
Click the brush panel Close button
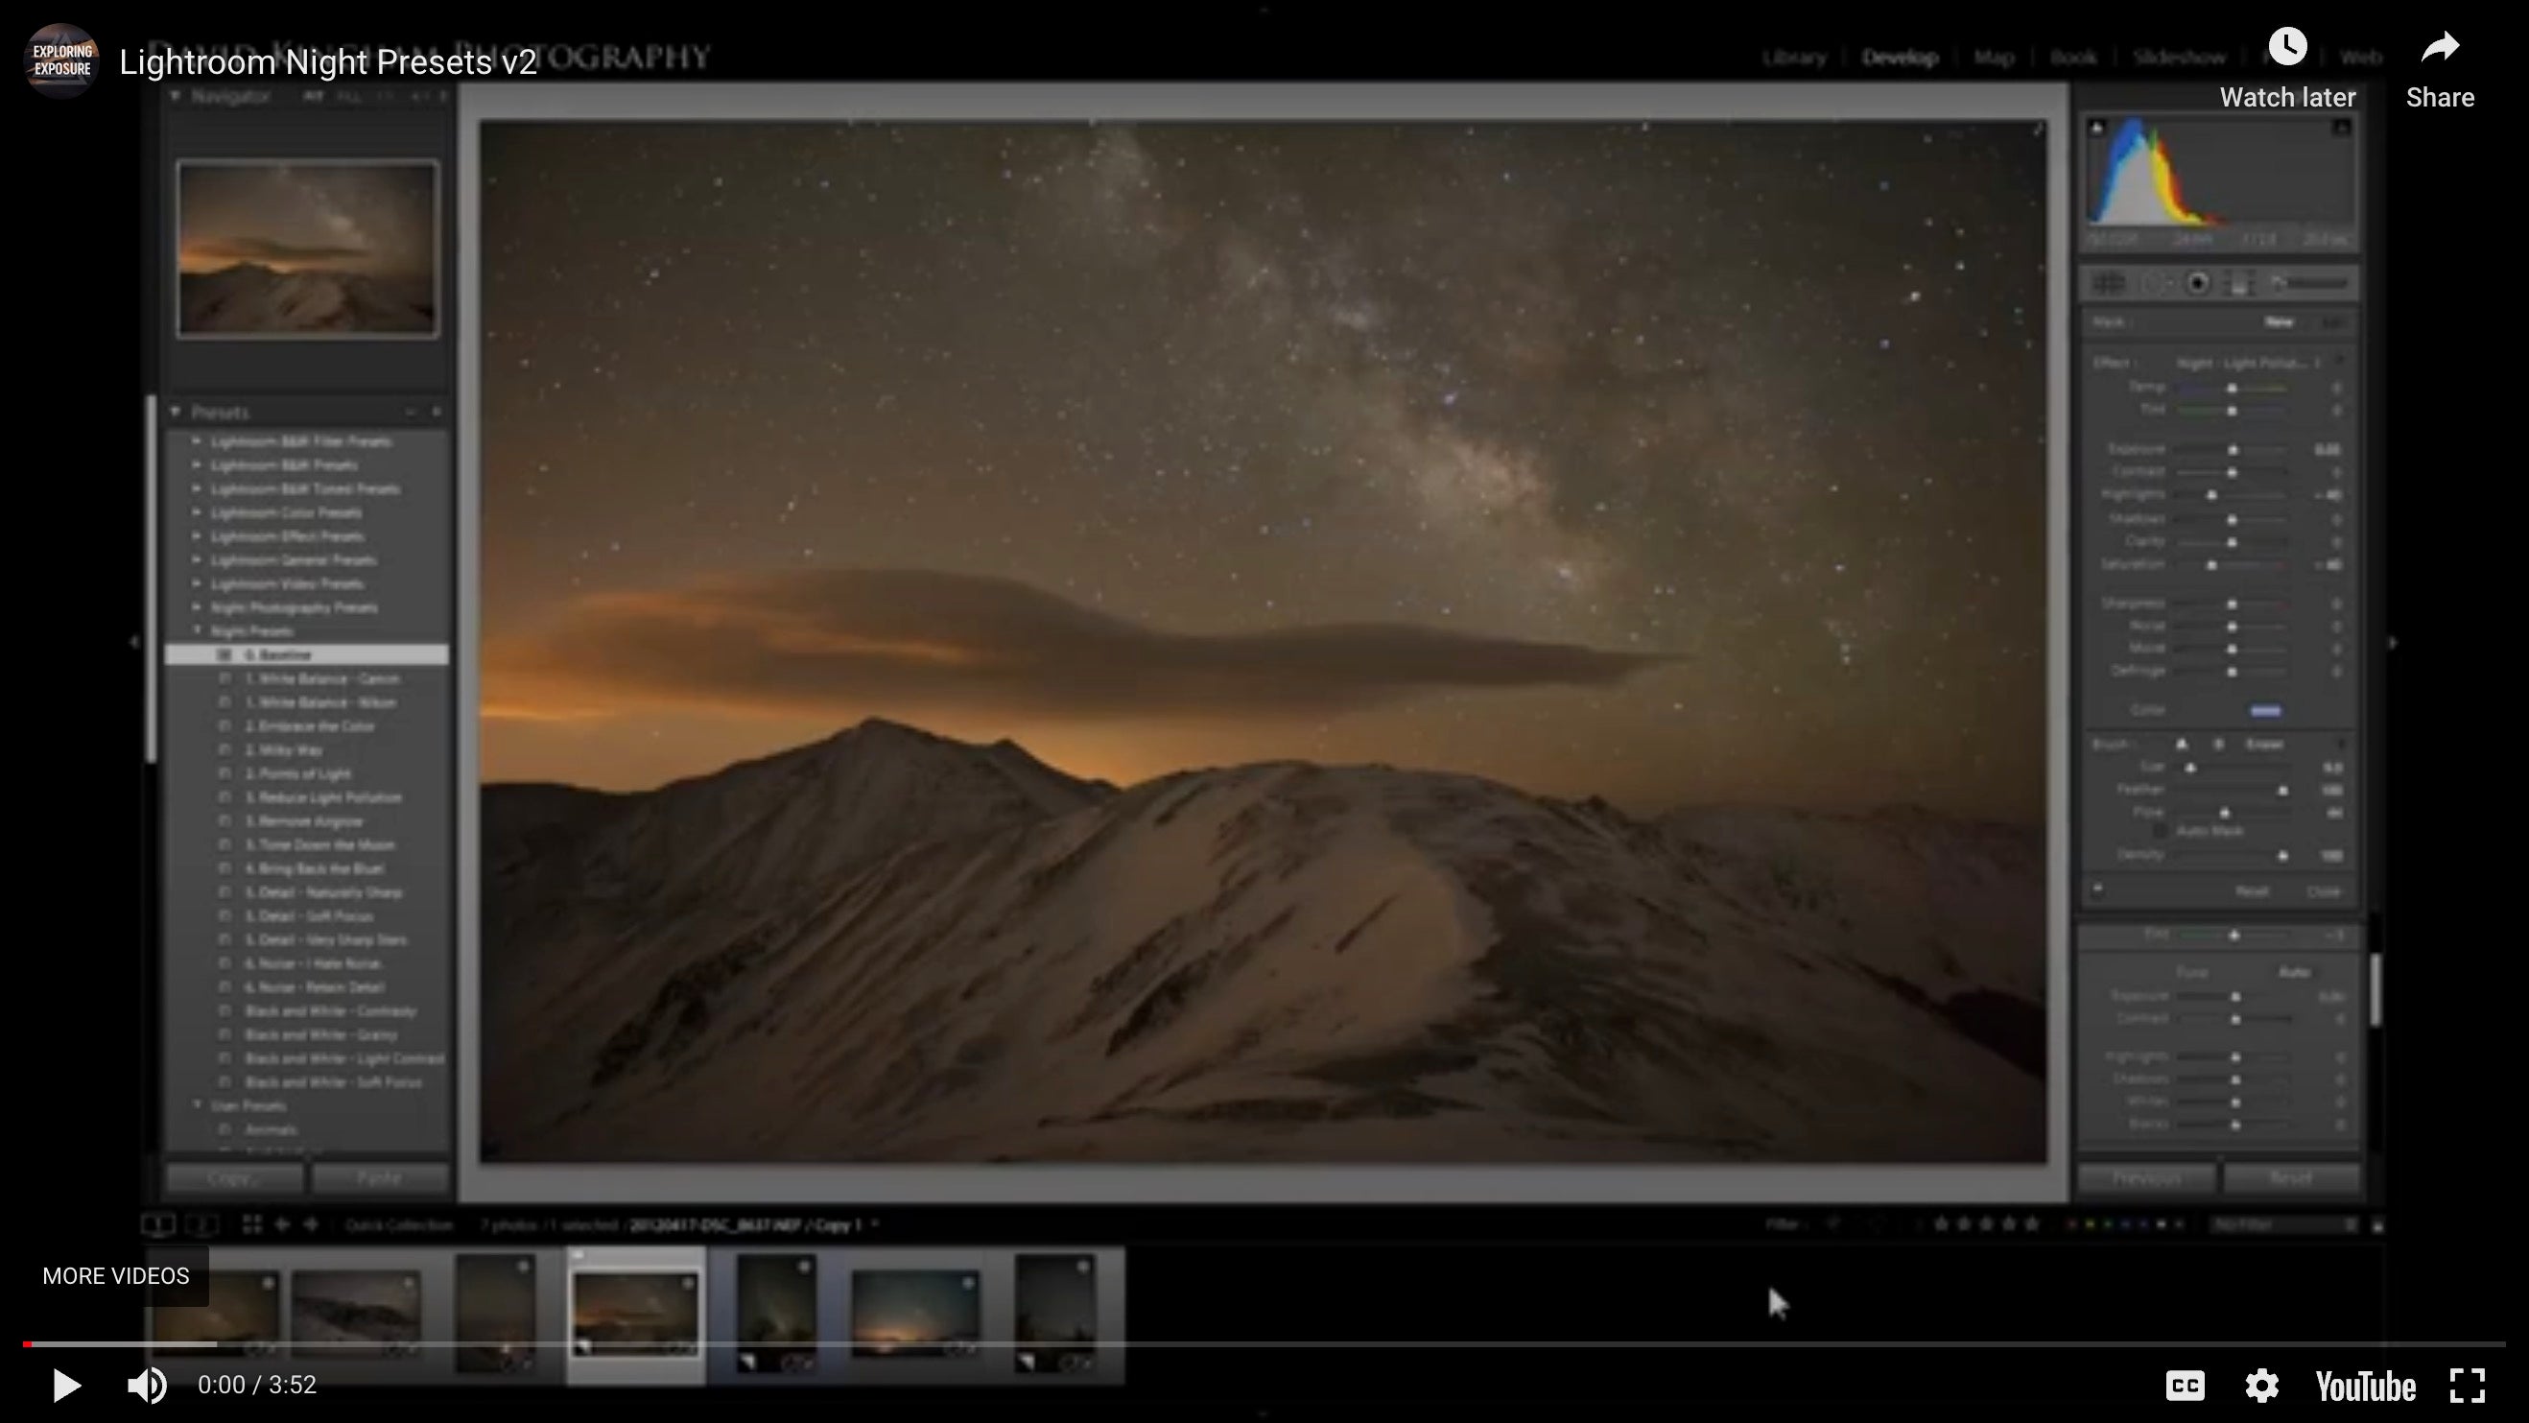[x=2324, y=890]
